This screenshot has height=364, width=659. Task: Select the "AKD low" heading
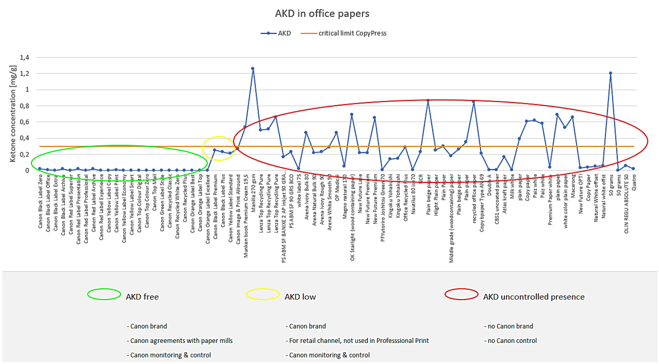pyautogui.click(x=300, y=297)
